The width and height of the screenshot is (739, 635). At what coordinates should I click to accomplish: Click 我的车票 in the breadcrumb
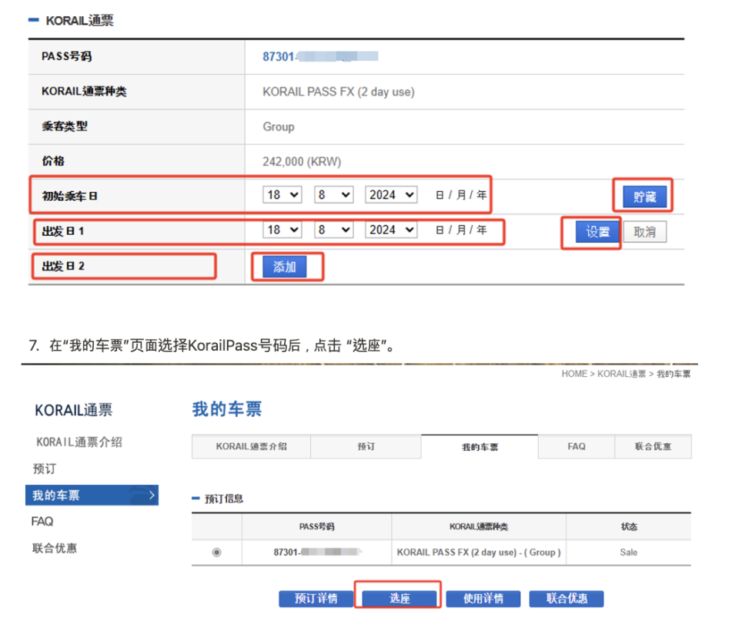click(674, 374)
